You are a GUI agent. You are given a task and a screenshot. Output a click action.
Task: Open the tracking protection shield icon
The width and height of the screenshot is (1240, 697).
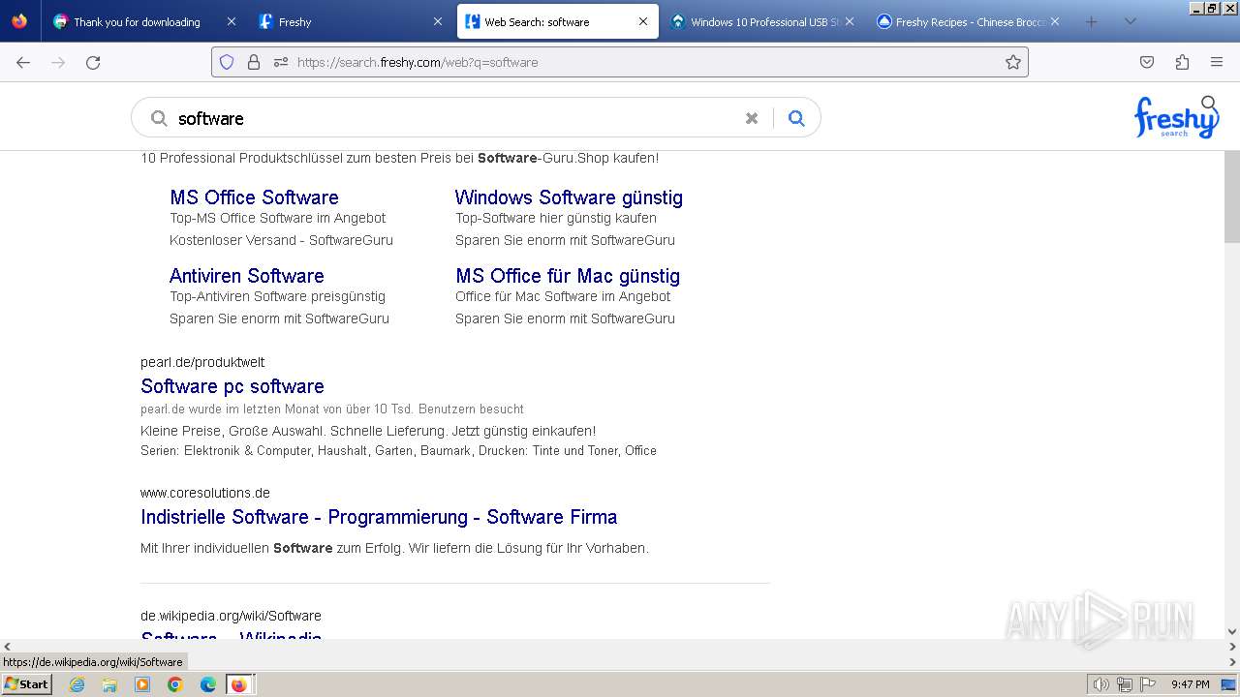227,62
